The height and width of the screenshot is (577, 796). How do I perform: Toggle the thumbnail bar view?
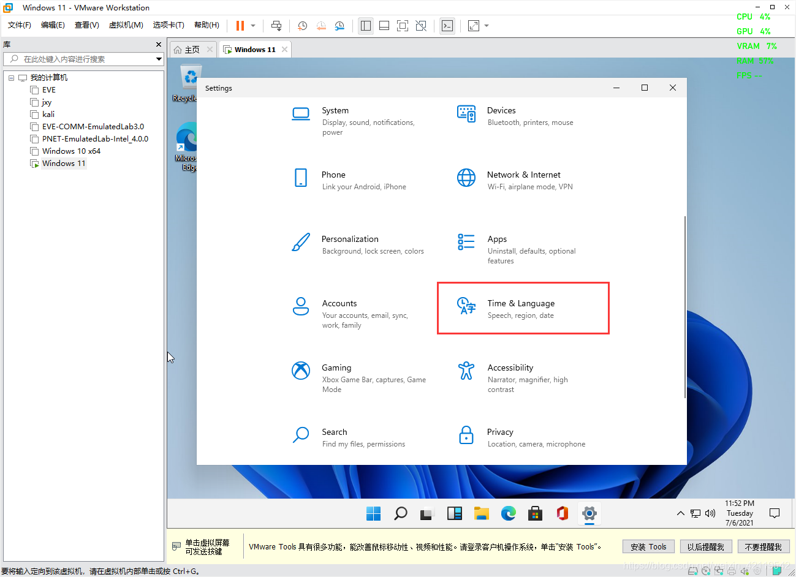coord(384,26)
